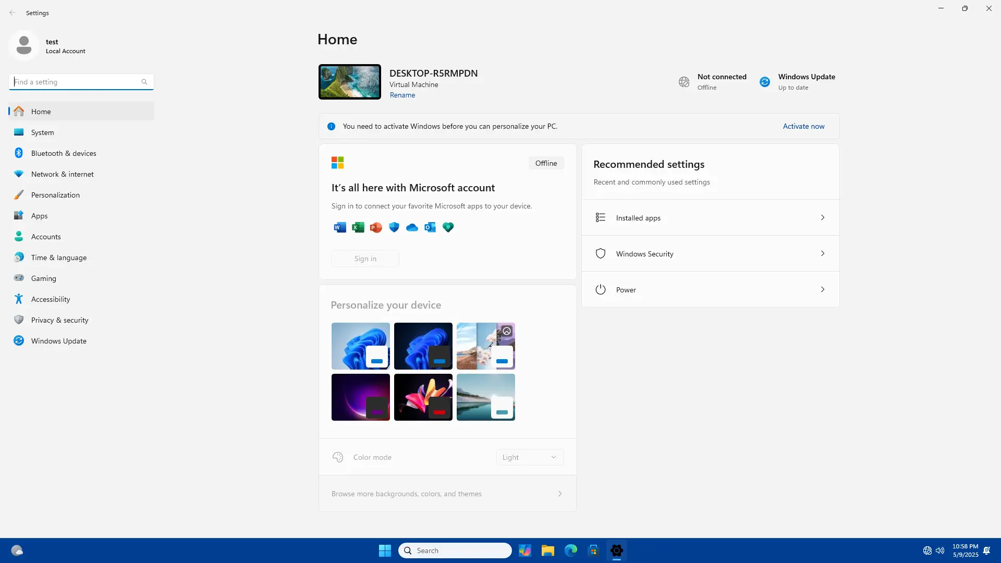Click Rename under the PC name
The image size is (1001, 563).
pos(402,95)
